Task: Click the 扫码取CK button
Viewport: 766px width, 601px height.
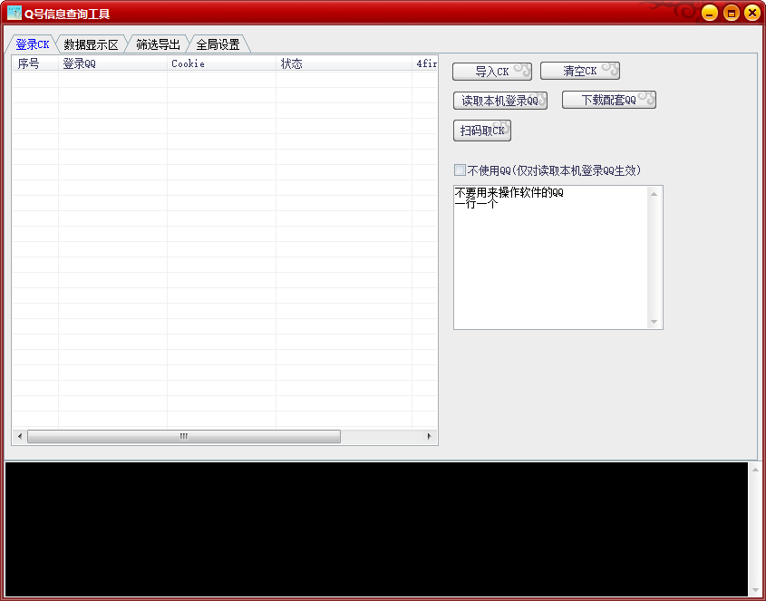Action: tap(482, 131)
